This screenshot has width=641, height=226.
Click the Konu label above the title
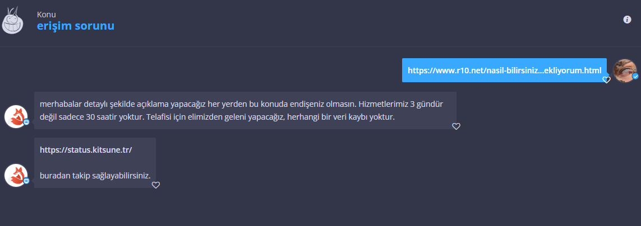46,15
